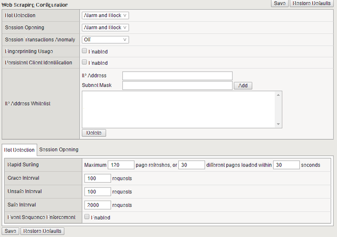
Task: Open the Session Opening dropdown
Action: (105, 27)
